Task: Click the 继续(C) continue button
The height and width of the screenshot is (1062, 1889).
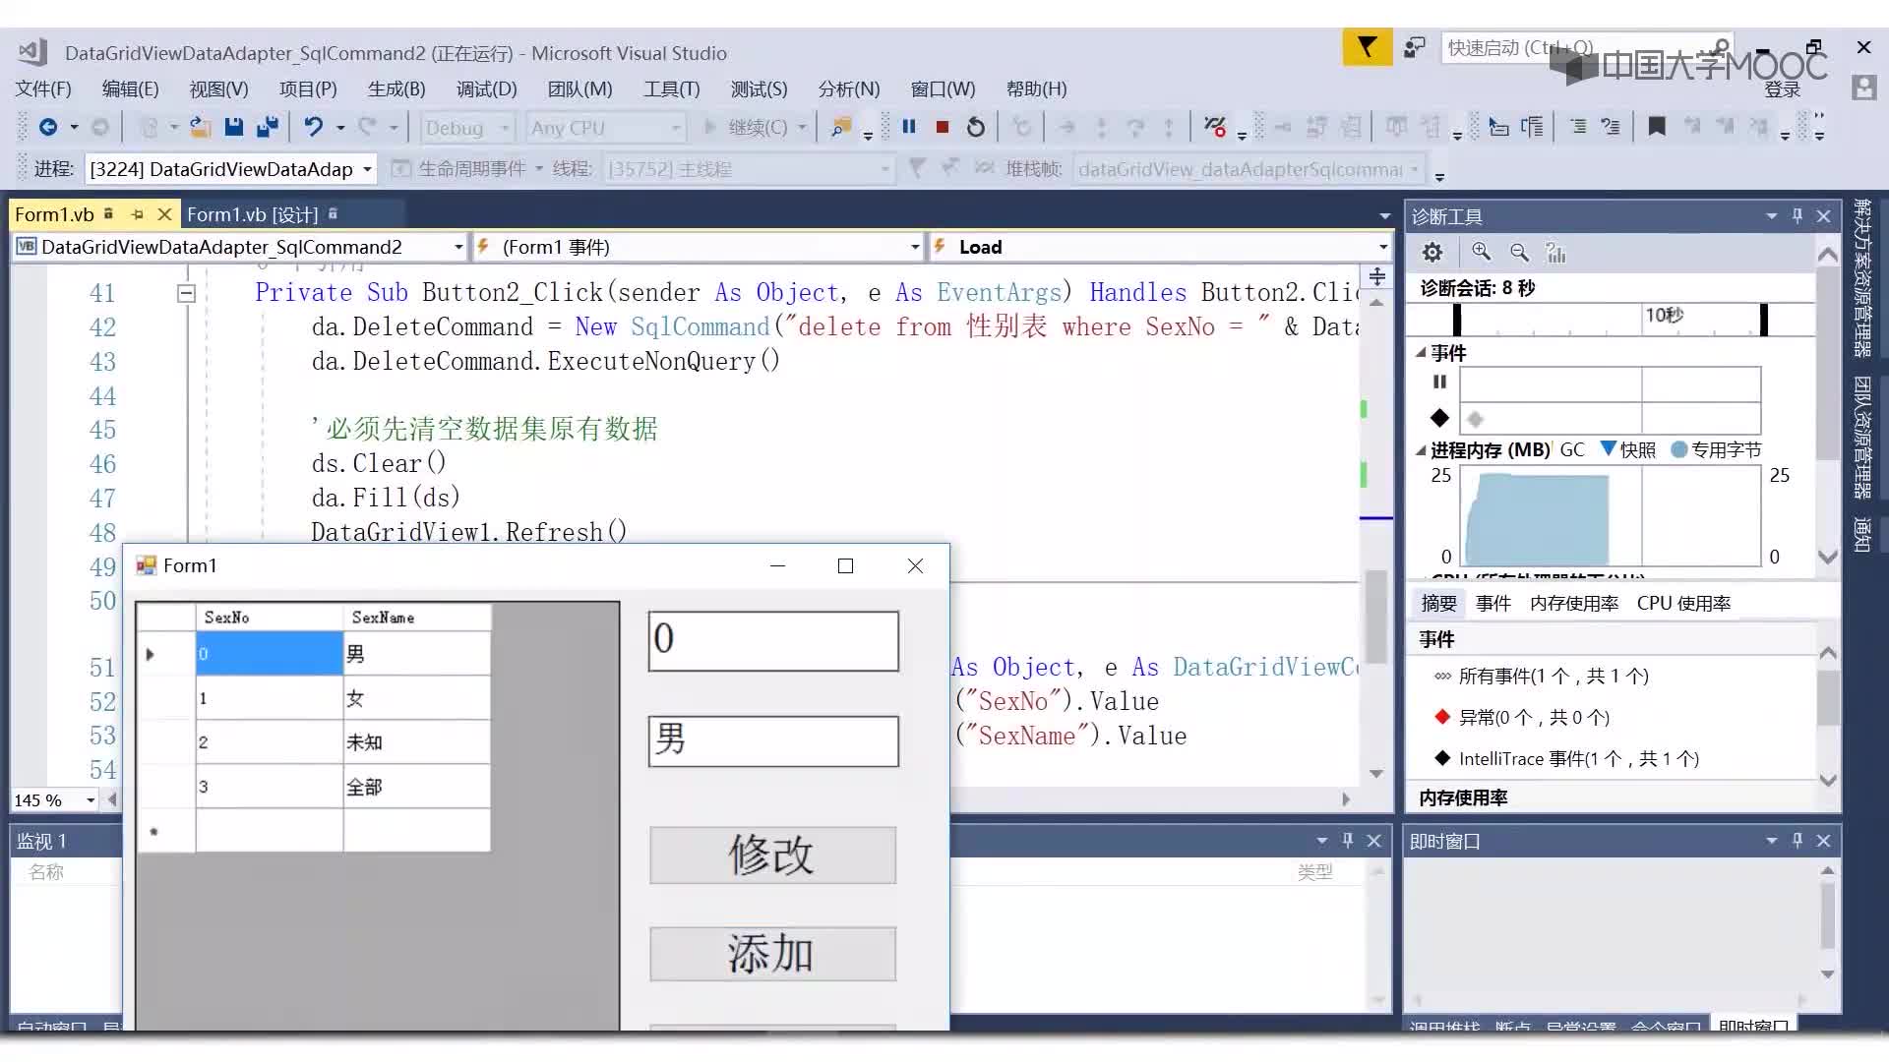Action: pyautogui.click(x=755, y=127)
